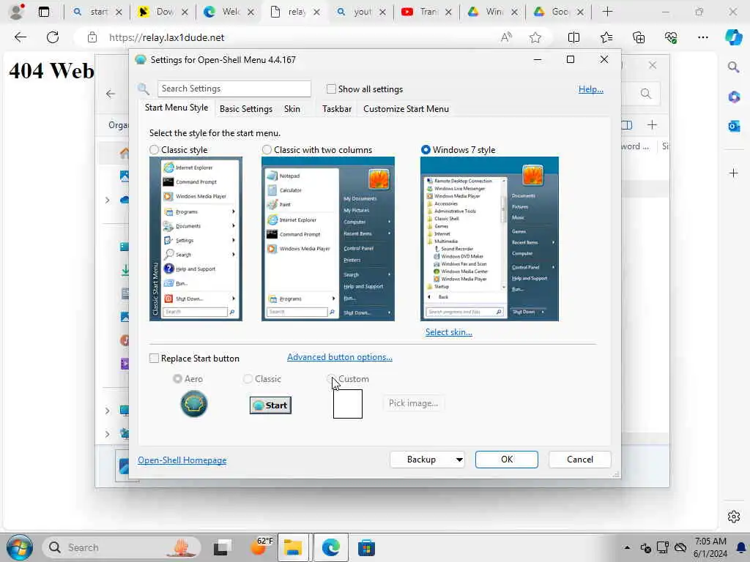
Task: Confirm settings with the OK button
Action: (507, 460)
